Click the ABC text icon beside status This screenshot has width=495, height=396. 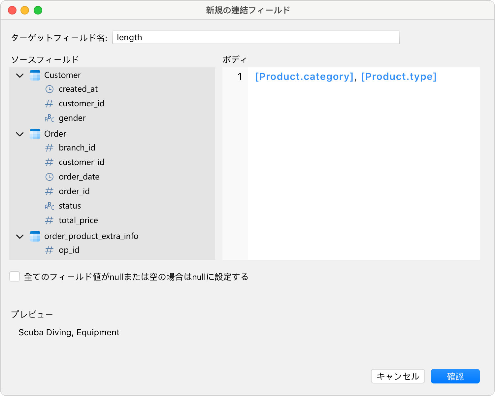point(49,206)
